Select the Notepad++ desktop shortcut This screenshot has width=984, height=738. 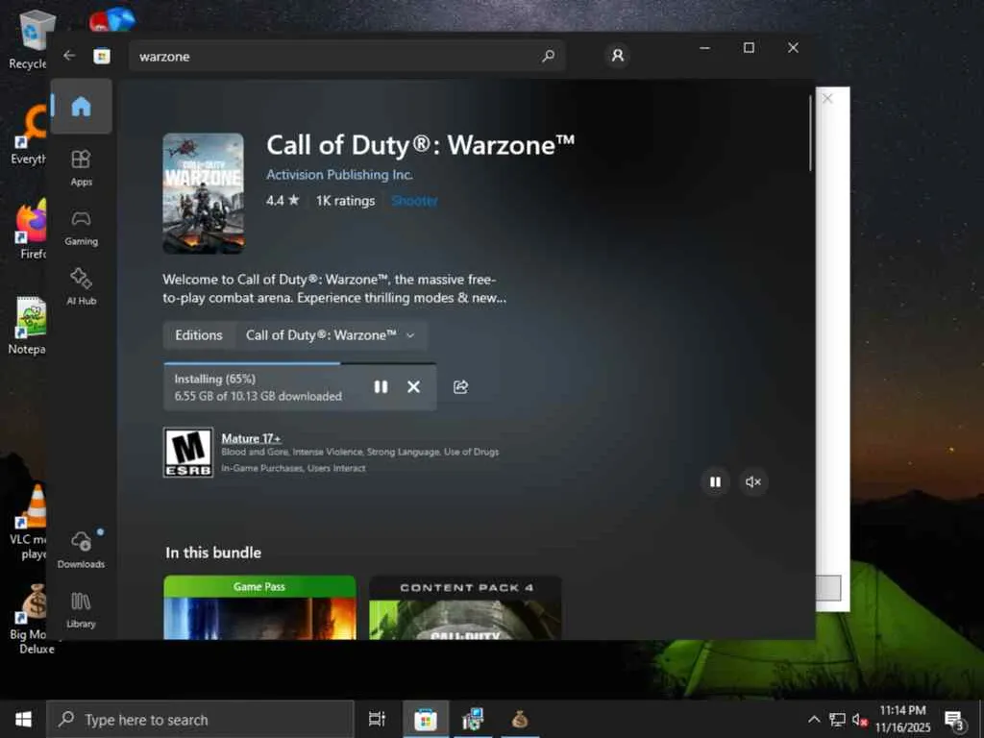[28, 327]
